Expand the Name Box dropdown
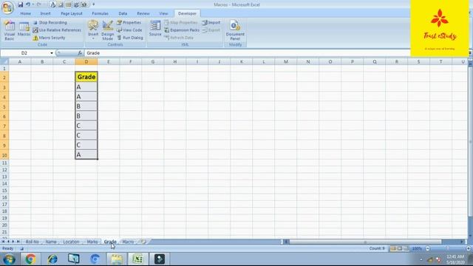 (x=52, y=53)
